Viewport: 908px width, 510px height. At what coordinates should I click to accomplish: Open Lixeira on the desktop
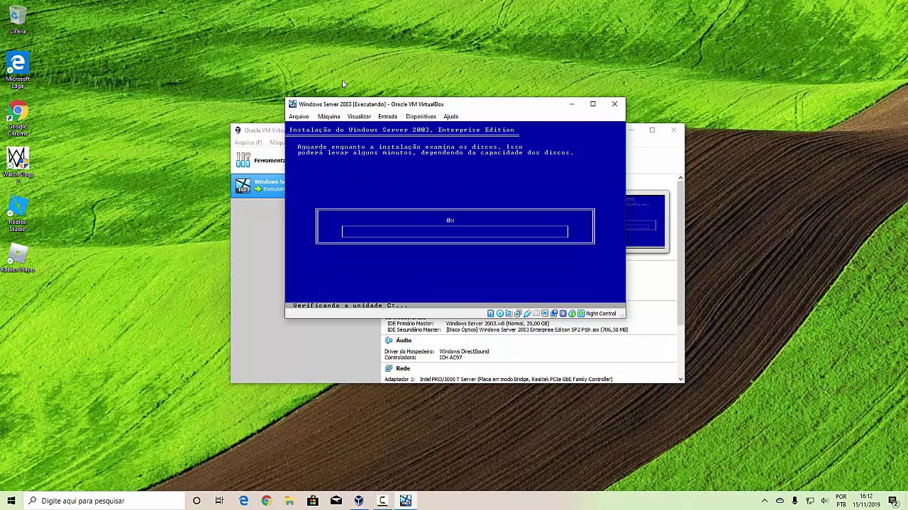pyautogui.click(x=18, y=20)
